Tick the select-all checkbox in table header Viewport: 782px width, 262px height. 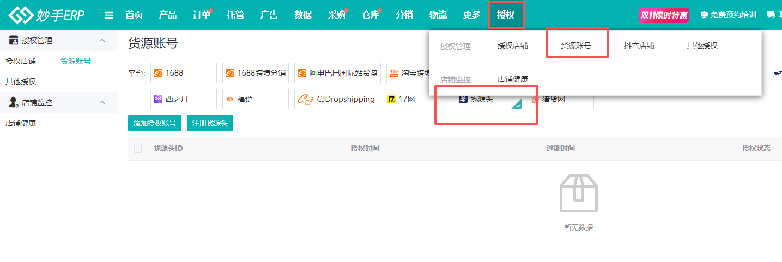coord(138,149)
